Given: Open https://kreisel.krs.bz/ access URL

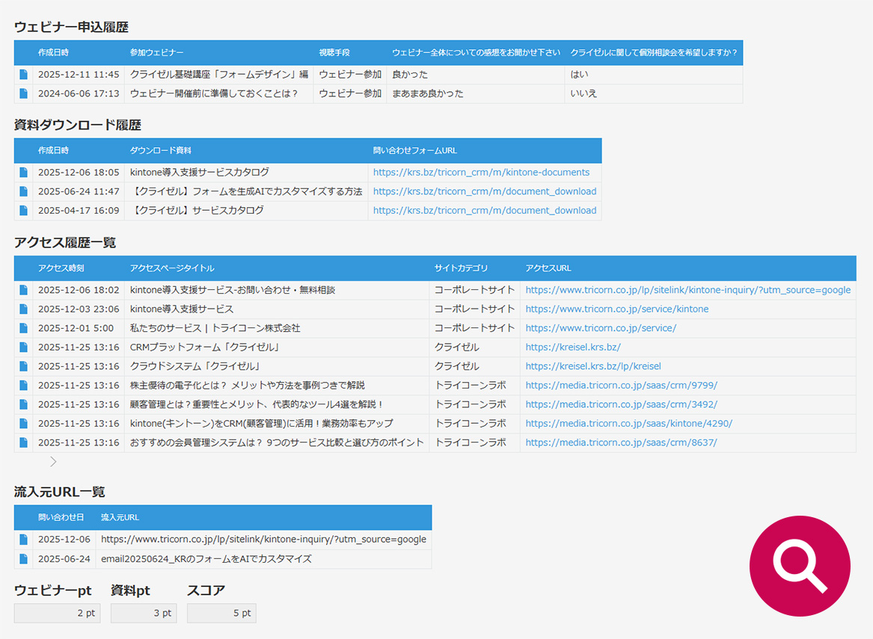Looking at the screenshot, I should (573, 347).
